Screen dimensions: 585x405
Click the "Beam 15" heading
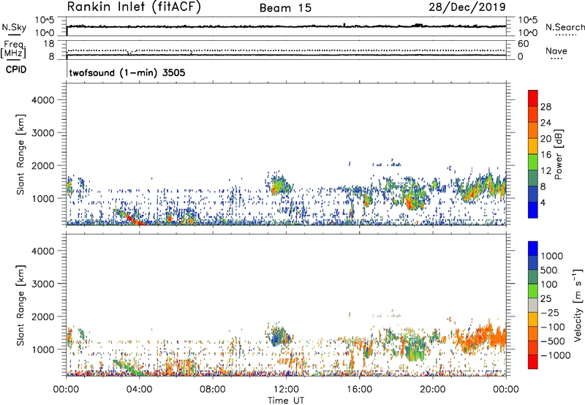click(285, 8)
